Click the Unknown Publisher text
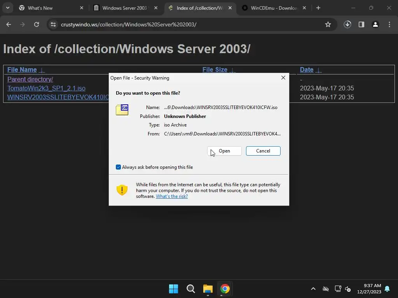The width and height of the screenshot is (398, 298). [185, 116]
